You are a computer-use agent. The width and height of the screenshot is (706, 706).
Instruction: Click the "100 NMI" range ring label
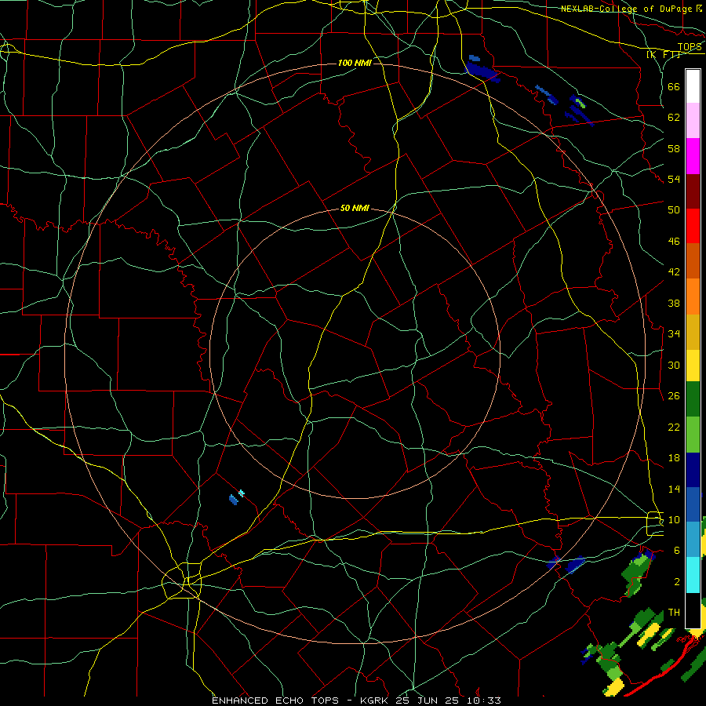(355, 63)
